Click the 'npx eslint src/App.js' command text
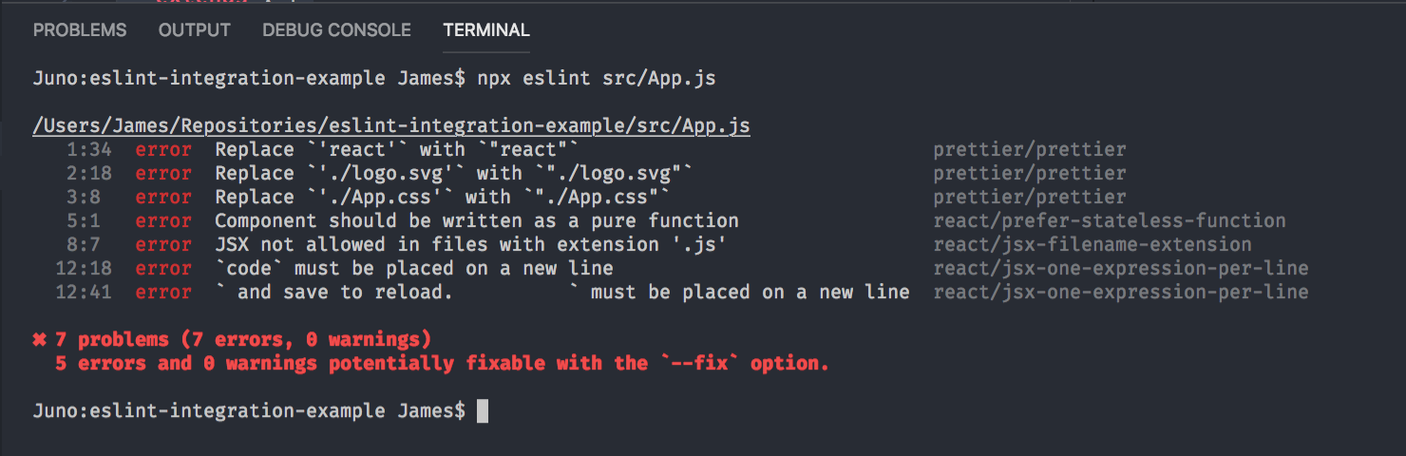This screenshot has height=456, width=1406. (594, 79)
